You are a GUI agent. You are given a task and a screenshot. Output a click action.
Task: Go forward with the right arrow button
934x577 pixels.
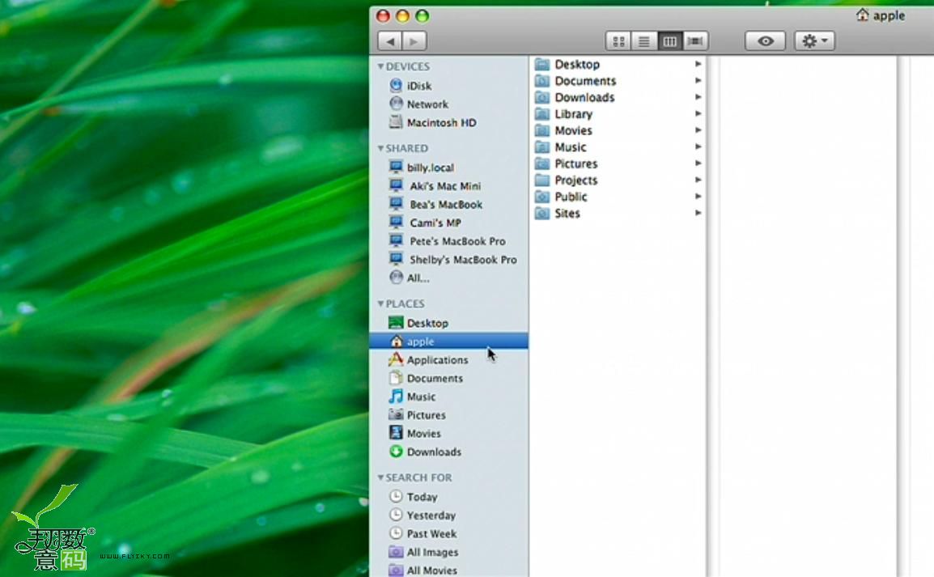414,41
